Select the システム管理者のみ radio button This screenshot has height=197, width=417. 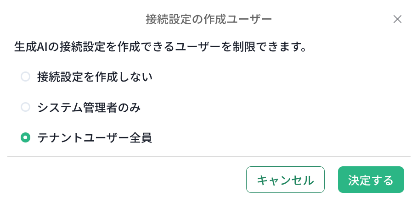click(x=26, y=107)
